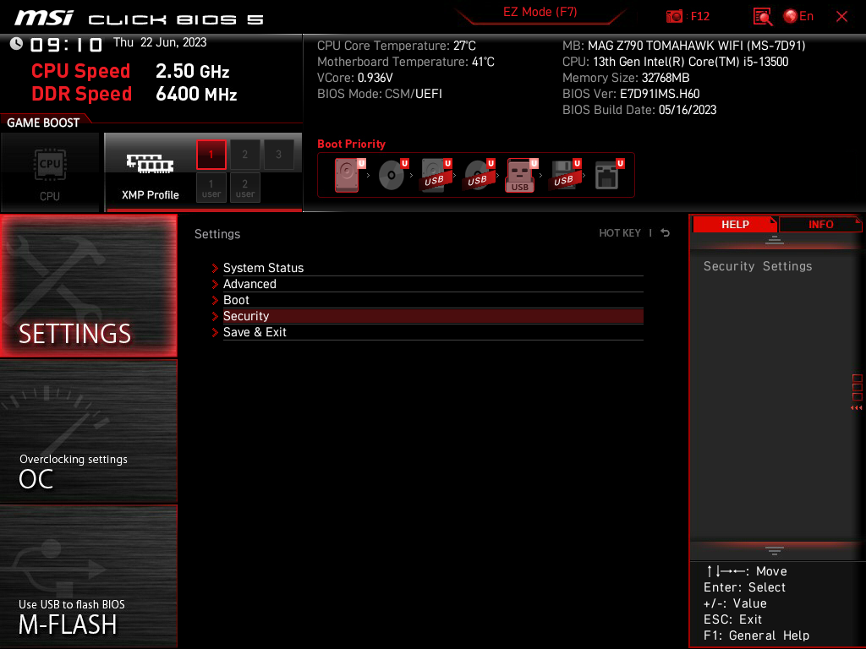
Task: Select the network boot device icon
Action: 609,175
